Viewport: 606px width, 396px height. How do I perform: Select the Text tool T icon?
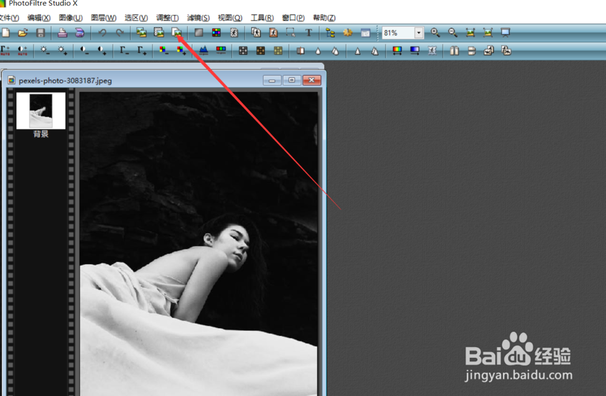(308, 33)
